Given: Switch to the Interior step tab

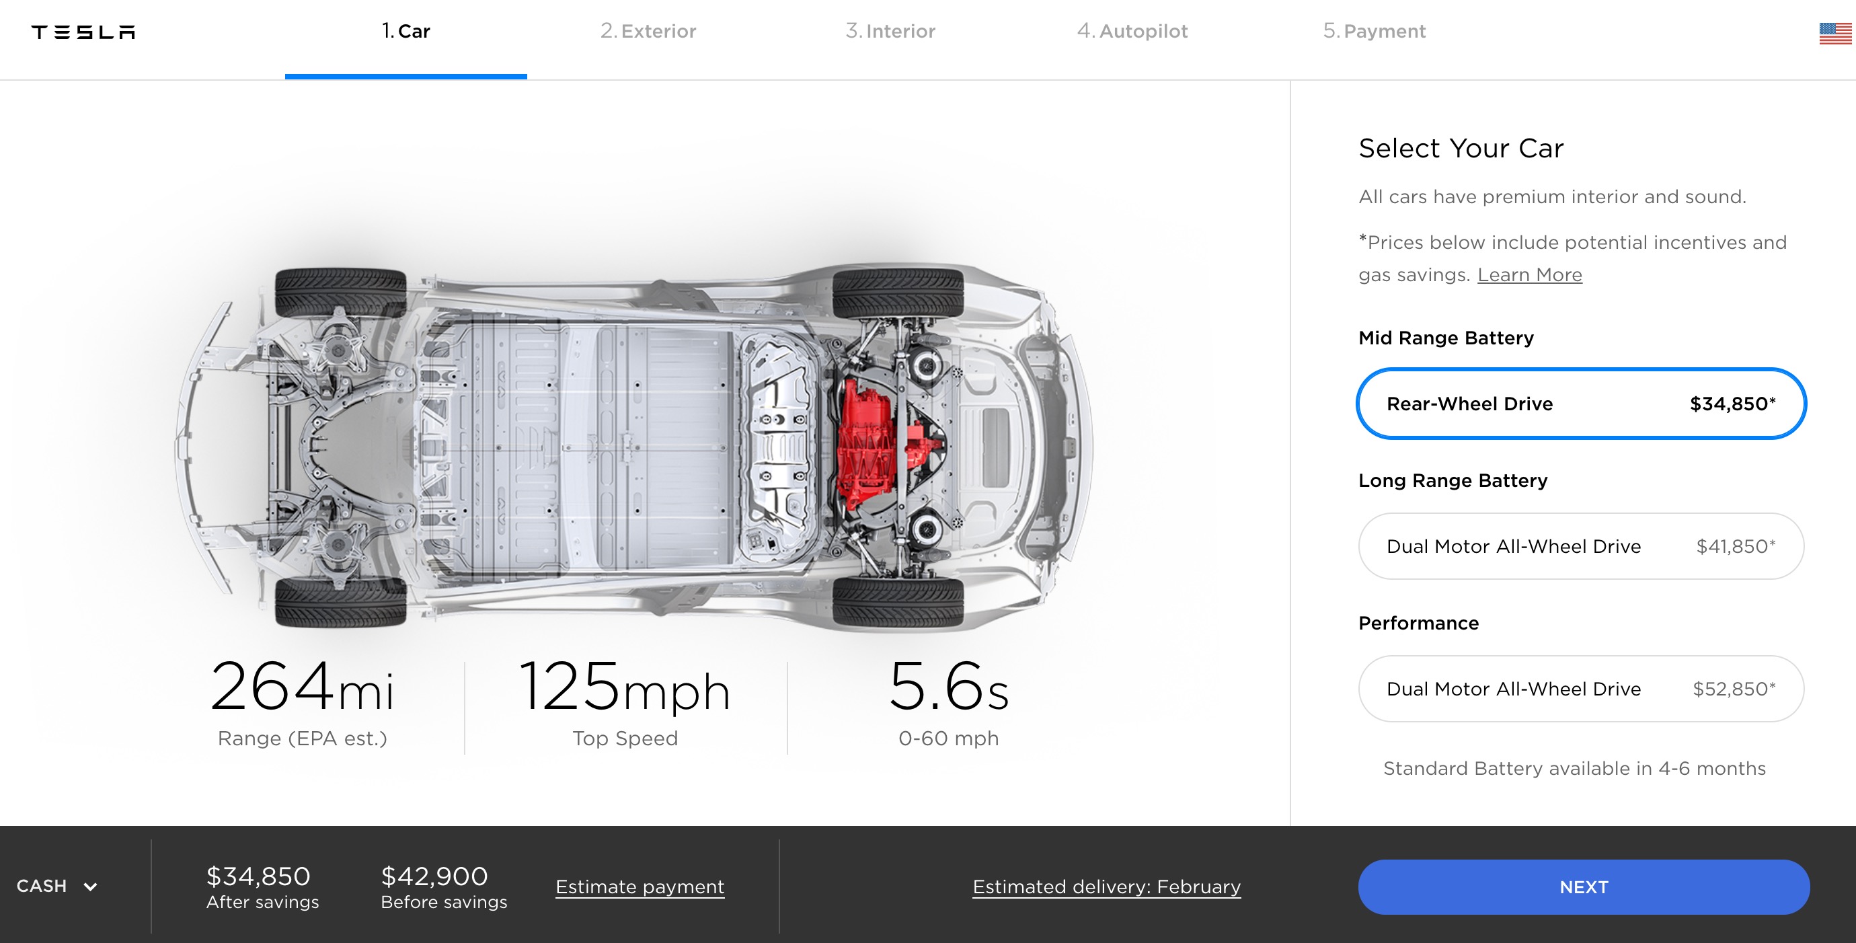Looking at the screenshot, I should click(x=890, y=31).
